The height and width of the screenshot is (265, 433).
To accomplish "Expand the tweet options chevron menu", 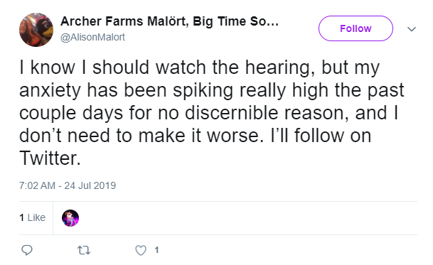I will point(412,29).
